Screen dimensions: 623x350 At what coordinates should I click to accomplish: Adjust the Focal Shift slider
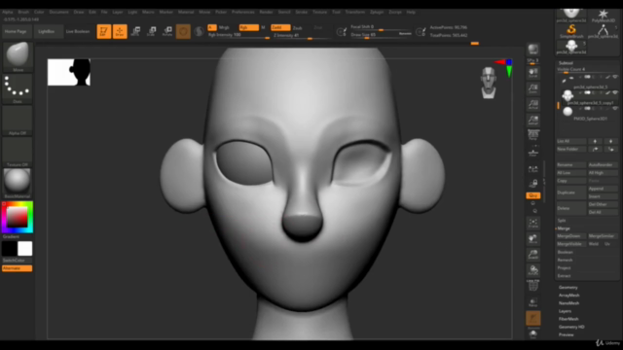tap(381, 27)
